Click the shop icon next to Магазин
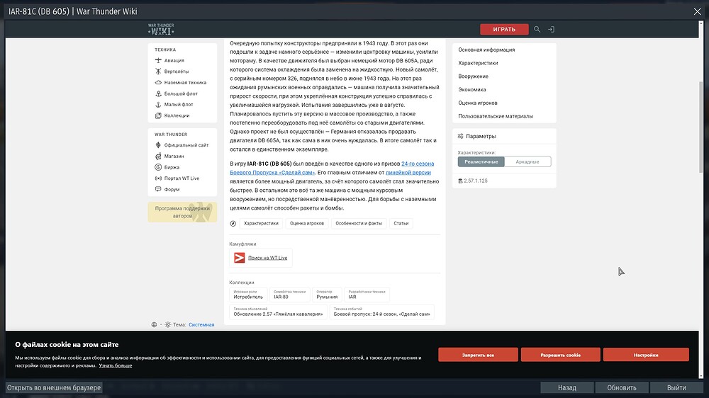The image size is (709, 398). (158, 157)
